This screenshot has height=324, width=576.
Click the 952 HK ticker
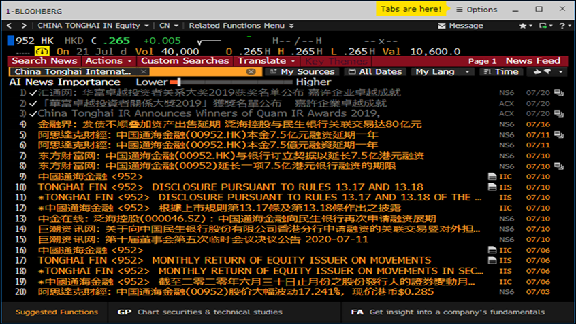tap(35, 41)
